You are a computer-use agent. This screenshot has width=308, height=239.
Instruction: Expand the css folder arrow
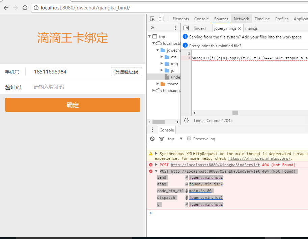(x=162, y=57)
